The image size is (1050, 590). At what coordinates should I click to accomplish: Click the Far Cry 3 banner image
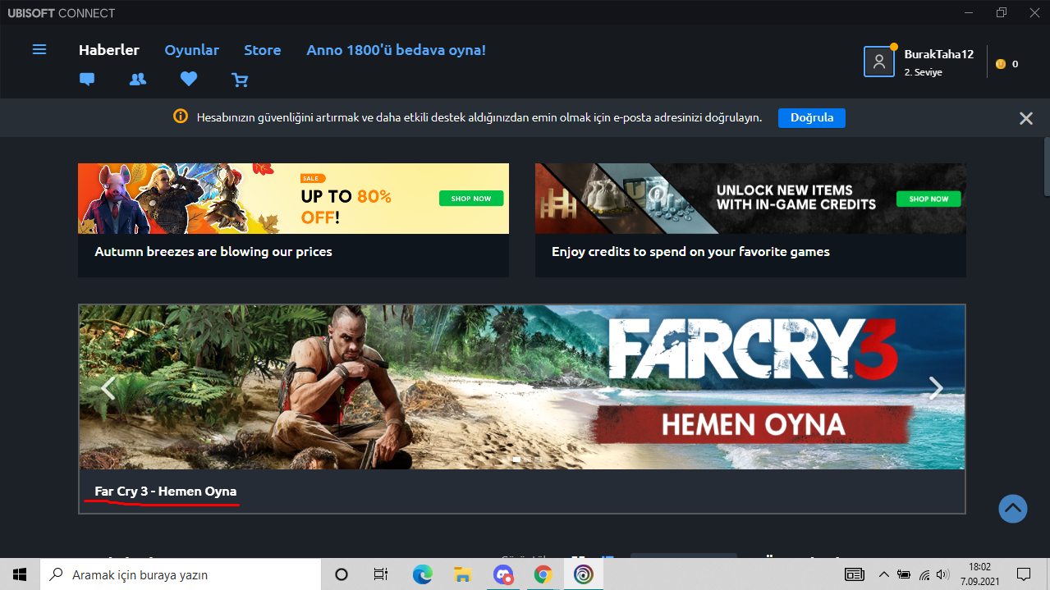click(x=522, y=387)
